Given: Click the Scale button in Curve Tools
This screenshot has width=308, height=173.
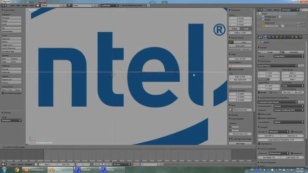Looking at the screenshot, I should [12, 24].
